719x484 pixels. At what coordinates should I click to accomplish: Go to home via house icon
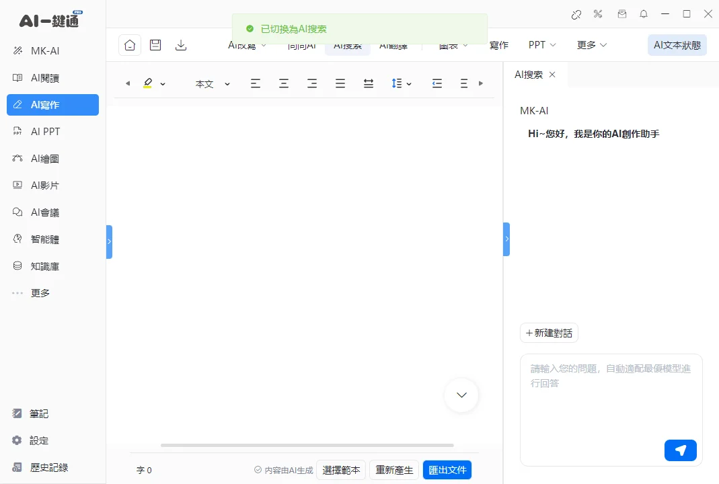point(130,45)
